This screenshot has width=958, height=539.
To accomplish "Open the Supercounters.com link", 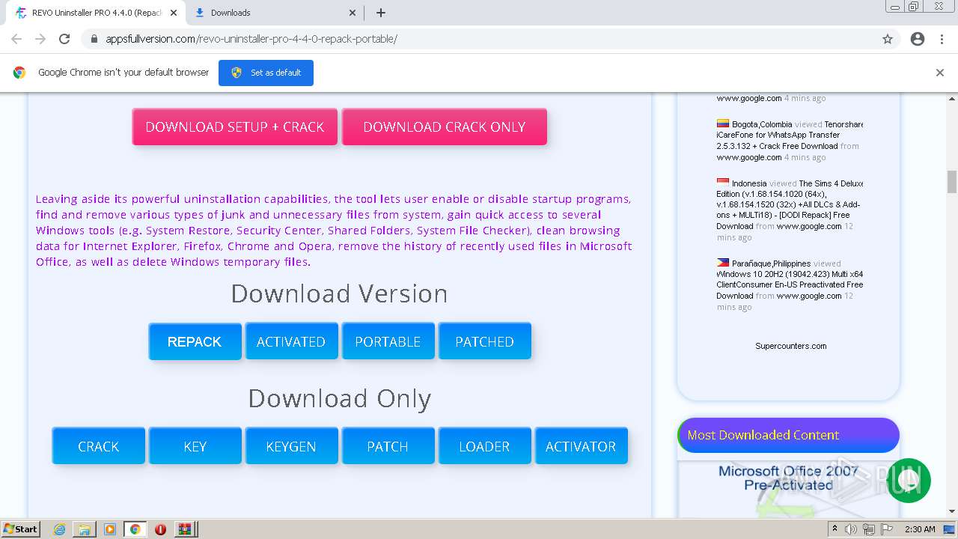I will pyautogui.click(x=790, y=346).
